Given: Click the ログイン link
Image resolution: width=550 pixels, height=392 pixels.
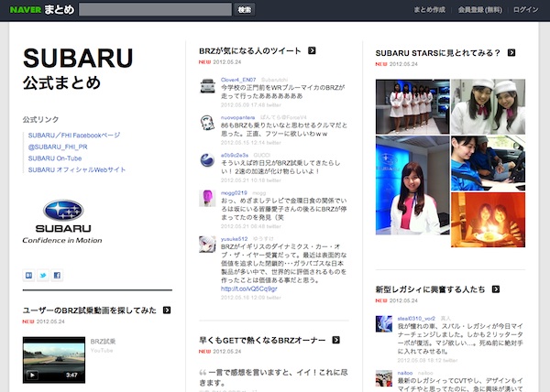Looking at the screenshot, I should click(x=526, y=9).
